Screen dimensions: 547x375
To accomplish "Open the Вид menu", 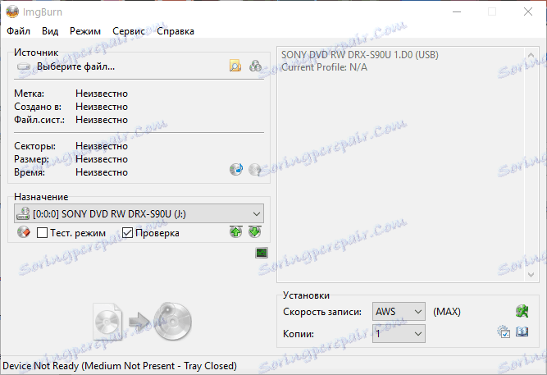I will 50,31.
